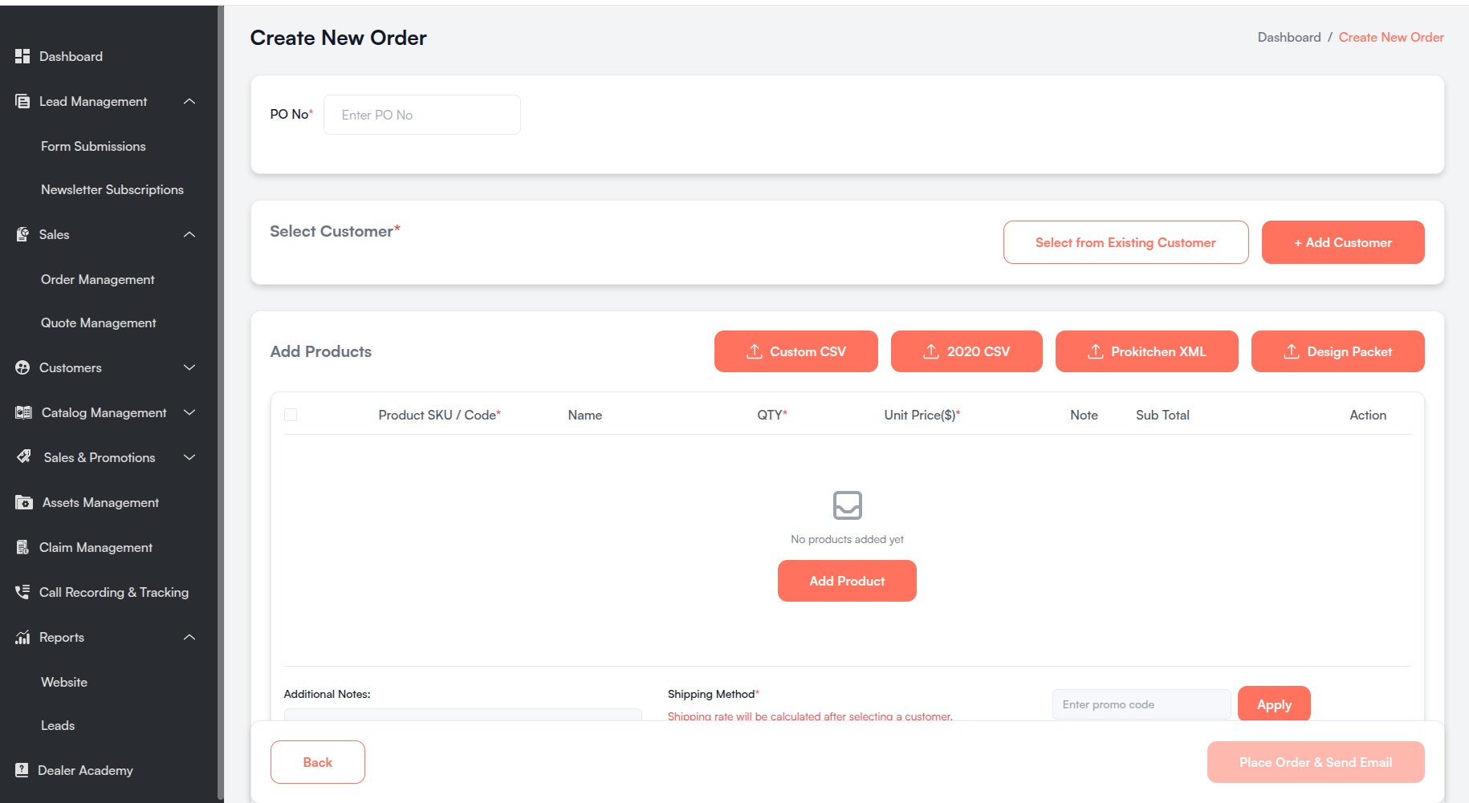Viewport: 1469px width, 803px height.
Task: Click the Reports chart icon
Action: tap(22, 637)
